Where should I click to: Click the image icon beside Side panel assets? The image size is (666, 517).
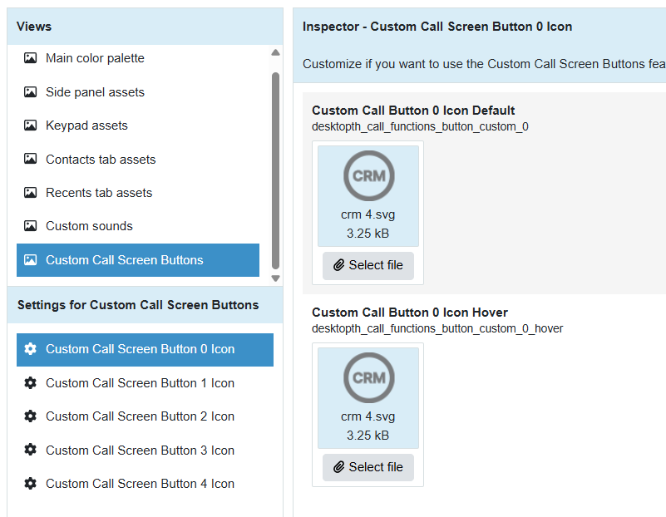[x=30, y=91]
